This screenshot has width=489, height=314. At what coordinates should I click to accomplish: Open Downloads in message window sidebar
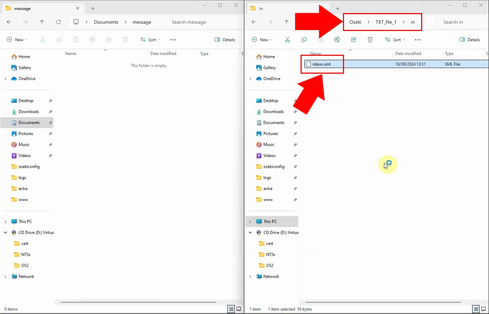tap(29, 112)
